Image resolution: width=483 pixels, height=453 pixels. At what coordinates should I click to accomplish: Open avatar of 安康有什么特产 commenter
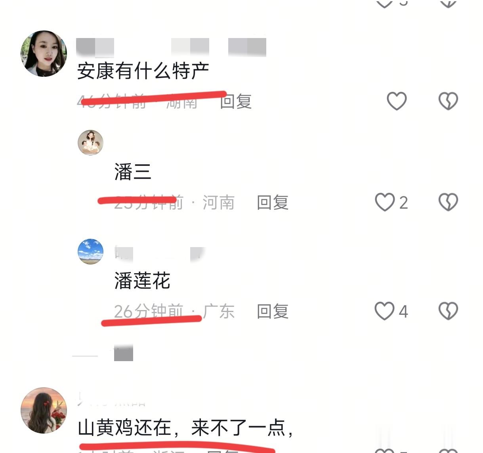[x=44, y=53]
